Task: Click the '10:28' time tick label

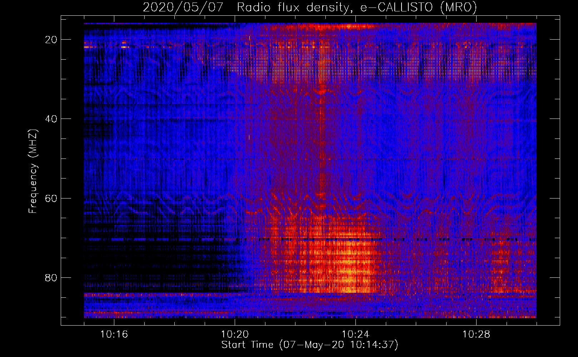Action: [476, 335]
